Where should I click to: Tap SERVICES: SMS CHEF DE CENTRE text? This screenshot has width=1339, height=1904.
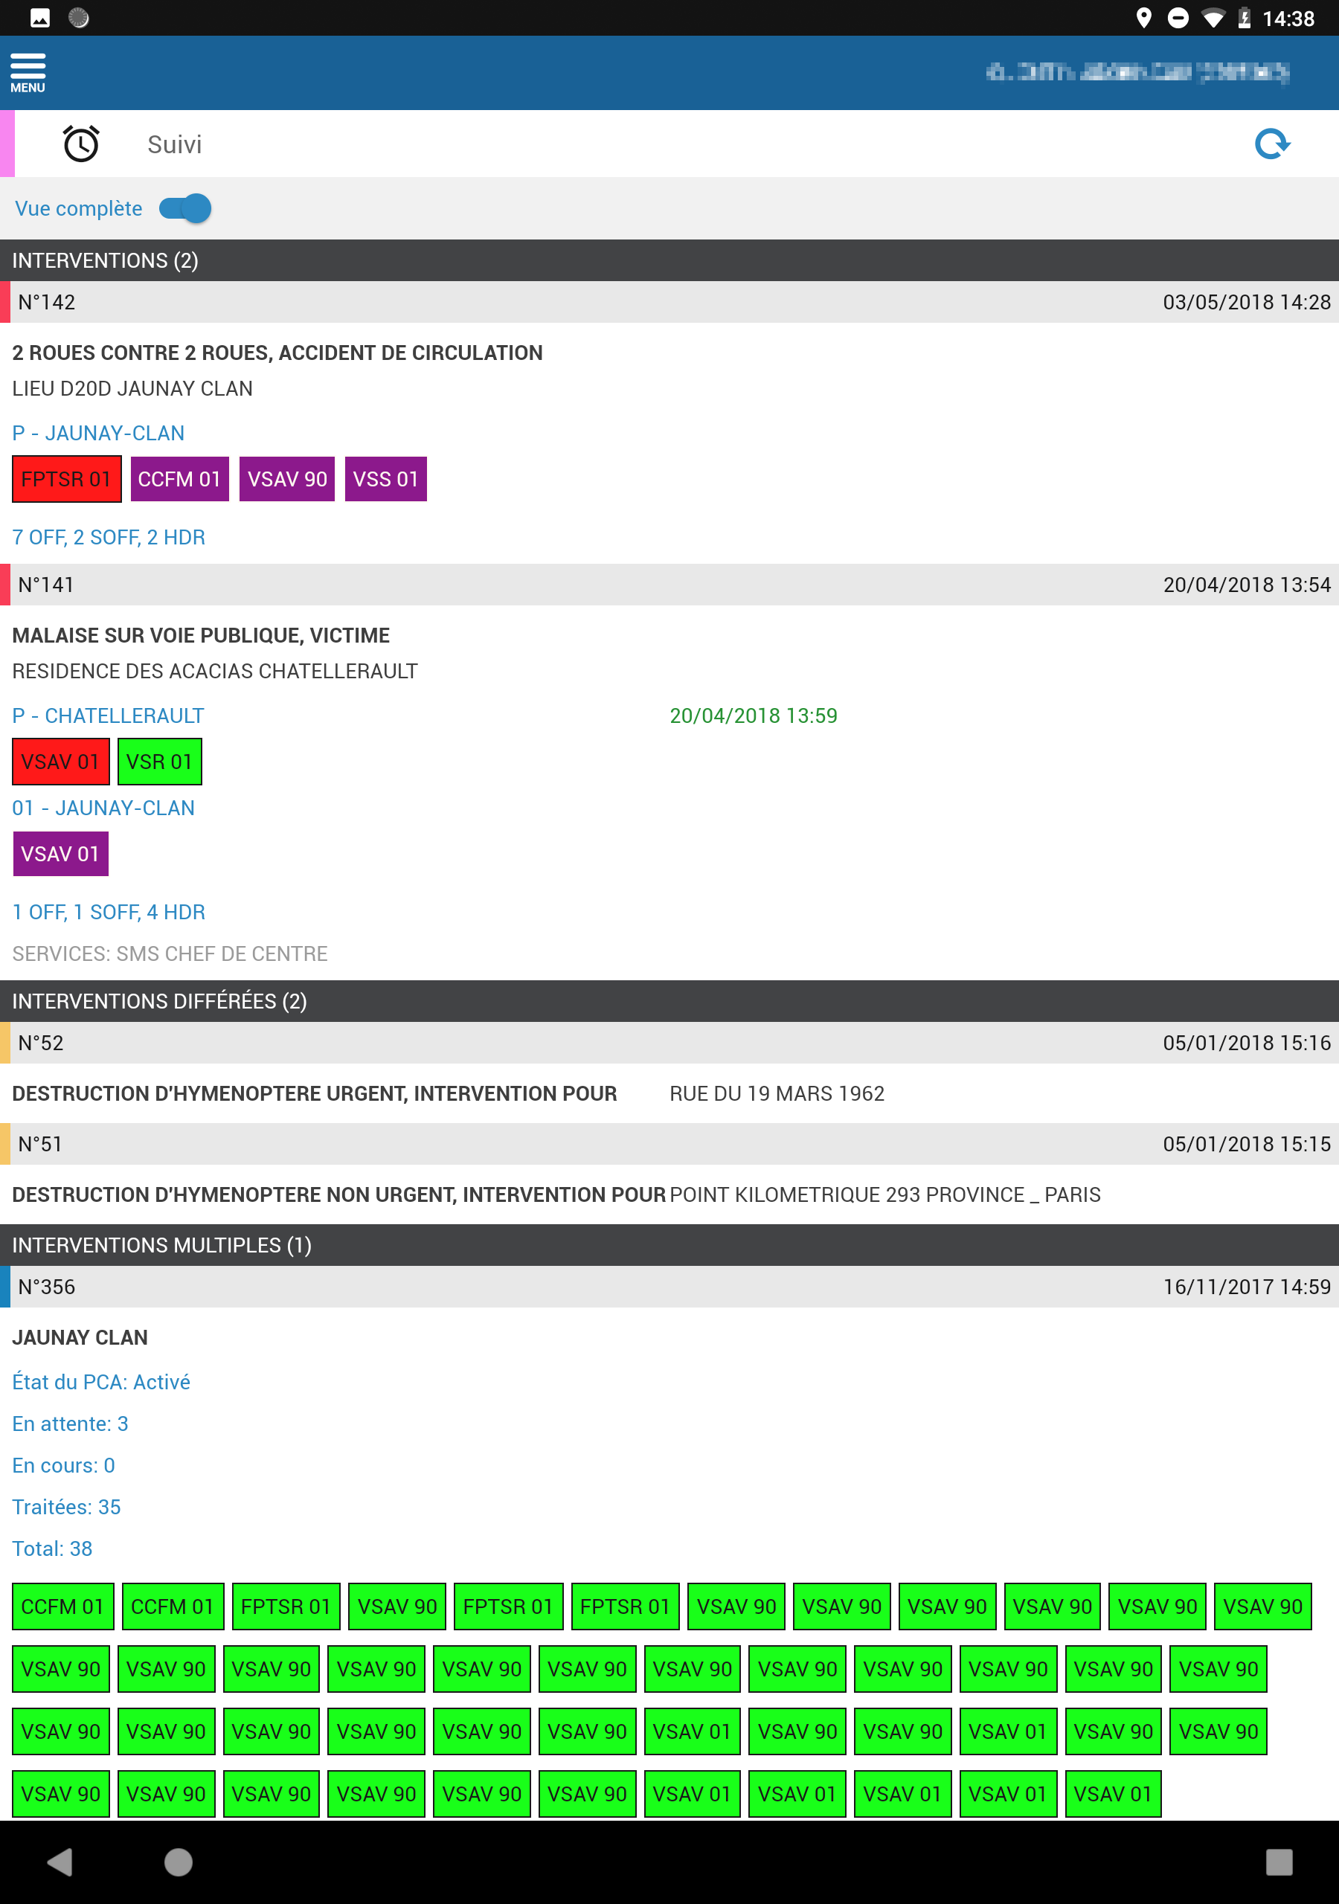(x=170, y=953)
